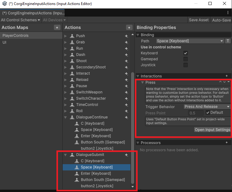Select C [Keyboard] under DialogueContinue
Viewport: 232px width, 192px height.
(x=97, y=124)
